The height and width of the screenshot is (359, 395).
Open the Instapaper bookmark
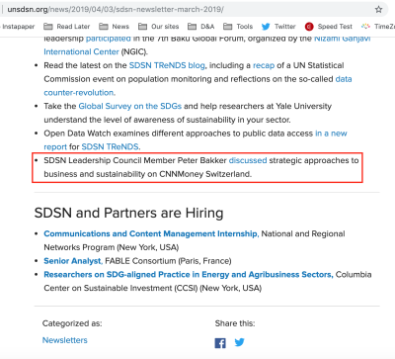click(x=17, y=27)
